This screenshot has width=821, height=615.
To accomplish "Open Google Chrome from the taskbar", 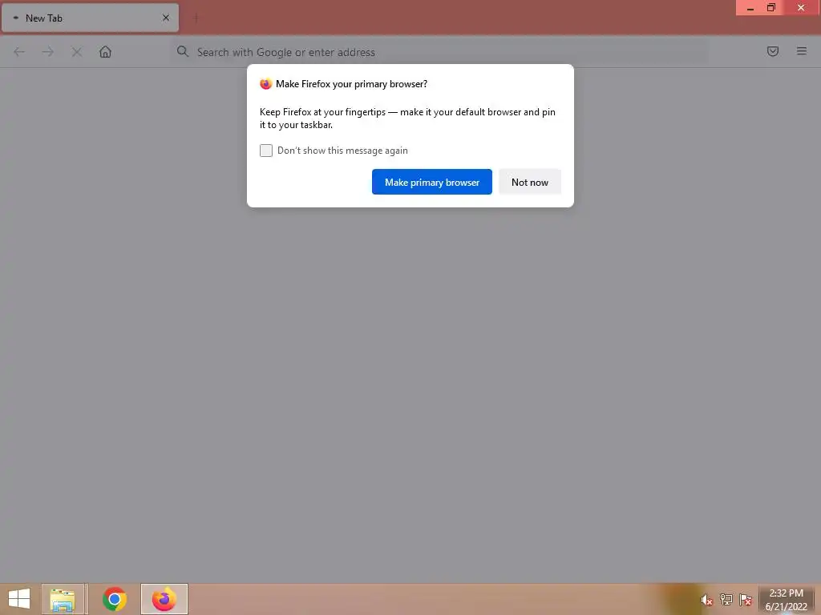I will tap(114, 599).
